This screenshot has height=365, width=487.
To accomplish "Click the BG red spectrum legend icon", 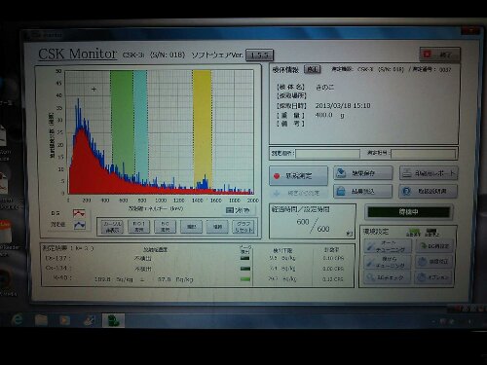I will click(79, 213).
